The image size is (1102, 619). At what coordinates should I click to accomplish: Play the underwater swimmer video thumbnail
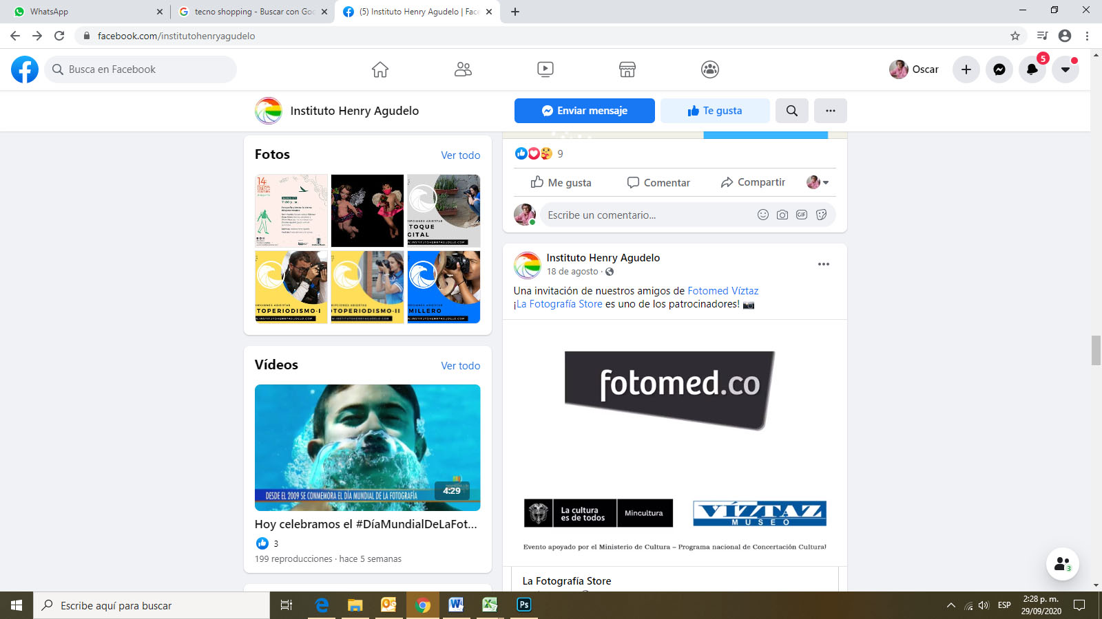click(x=367, y=447)
